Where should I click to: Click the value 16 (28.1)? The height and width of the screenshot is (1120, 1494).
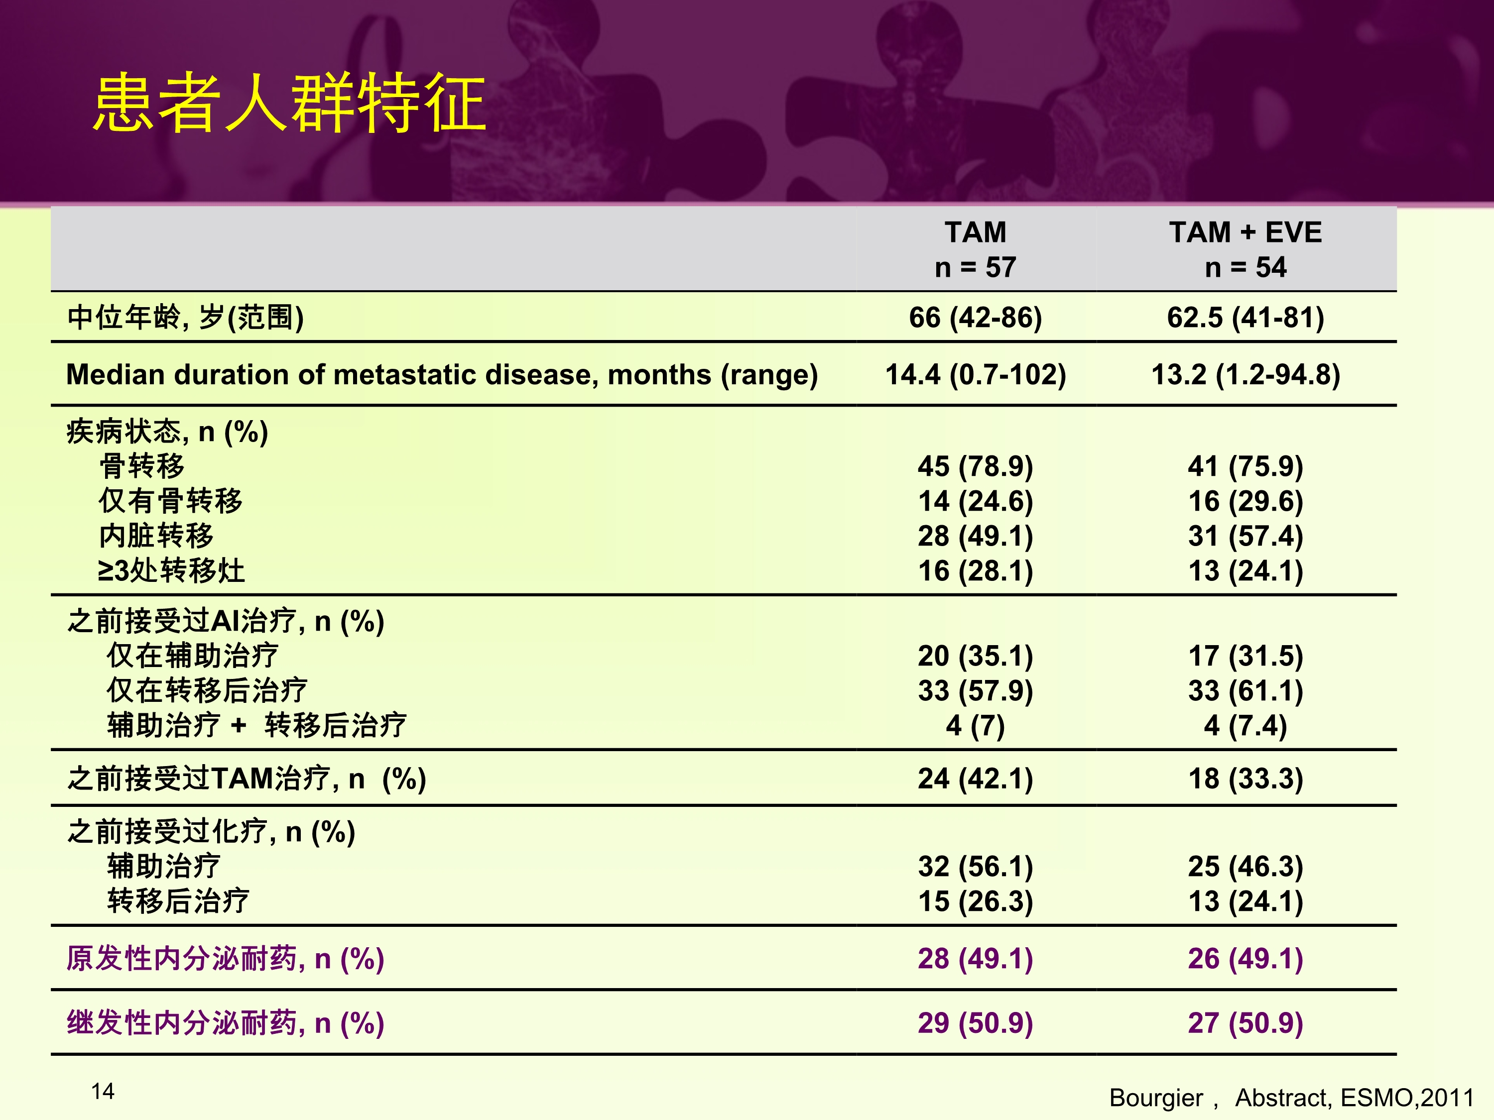click(x=975, y=572)
